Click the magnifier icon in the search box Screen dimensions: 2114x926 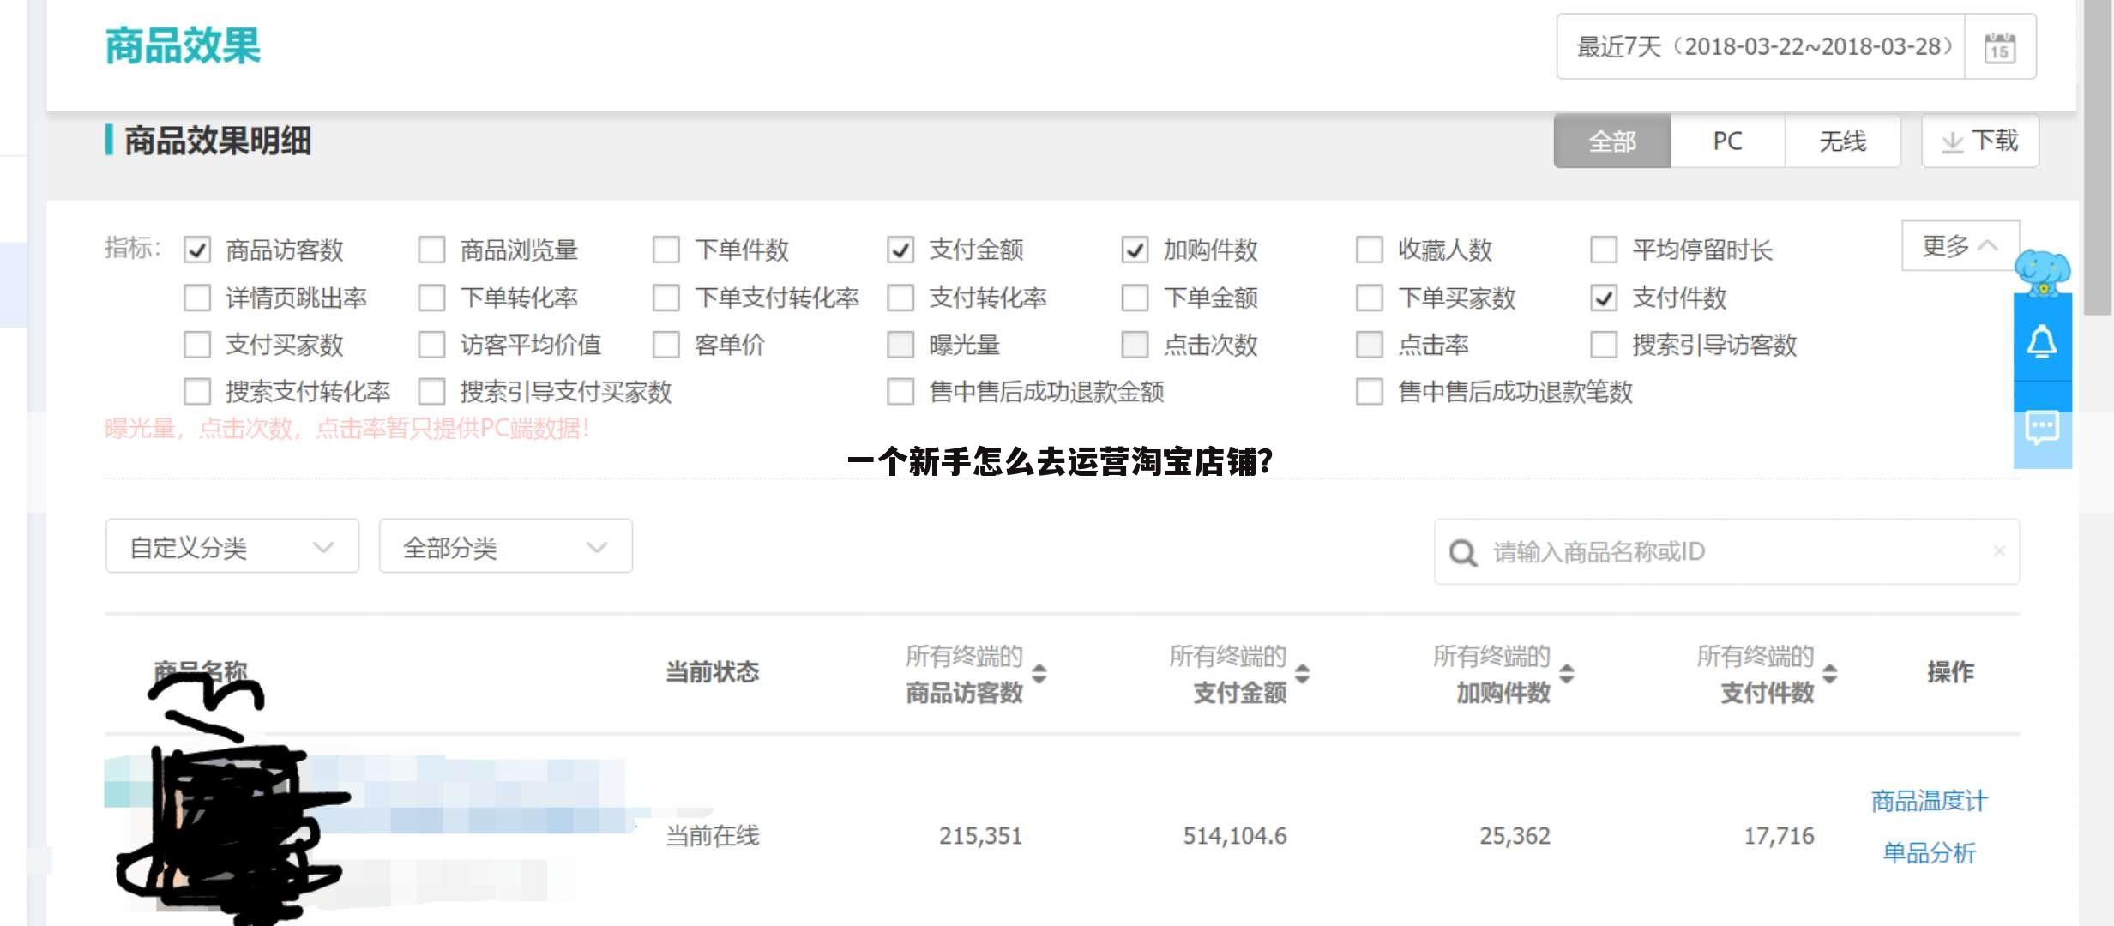[x=1462, y=553]
